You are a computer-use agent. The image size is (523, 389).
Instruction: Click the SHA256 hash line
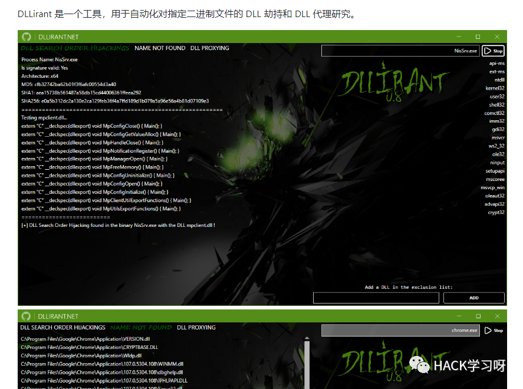115,101
